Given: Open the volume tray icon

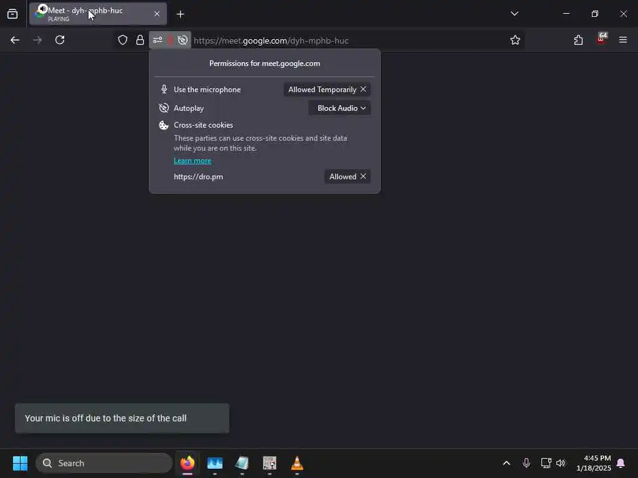Looking at the screenshot, I should [561, 463].
